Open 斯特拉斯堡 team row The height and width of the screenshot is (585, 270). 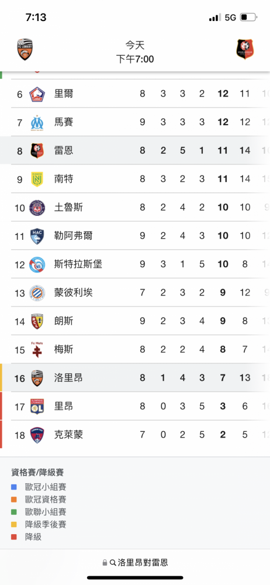click(135, 264)
